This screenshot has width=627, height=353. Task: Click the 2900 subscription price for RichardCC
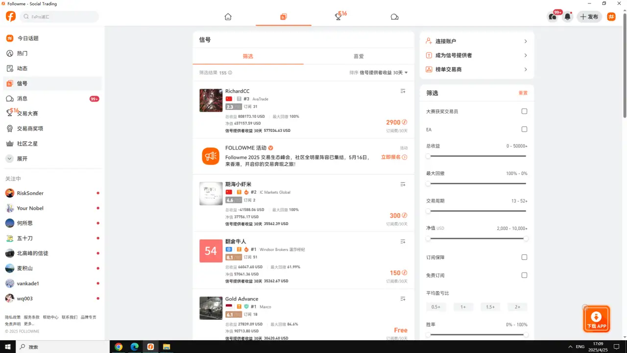point(396,123)
